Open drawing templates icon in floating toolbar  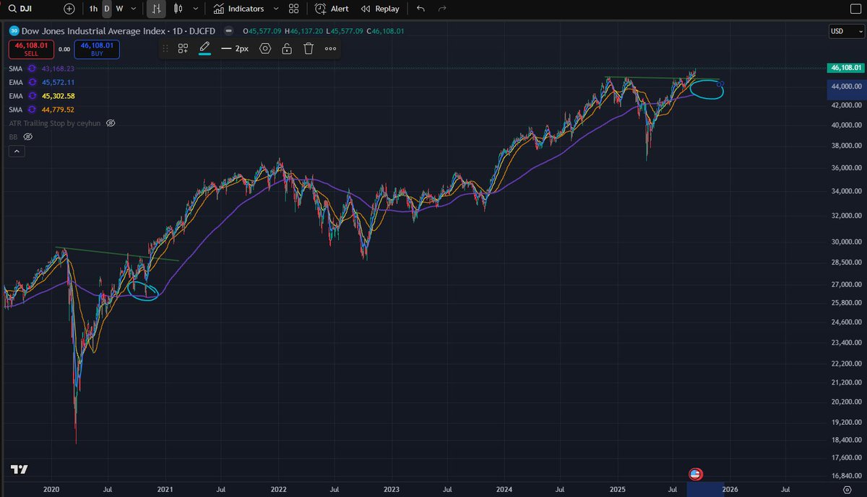(x=183, y=48)
